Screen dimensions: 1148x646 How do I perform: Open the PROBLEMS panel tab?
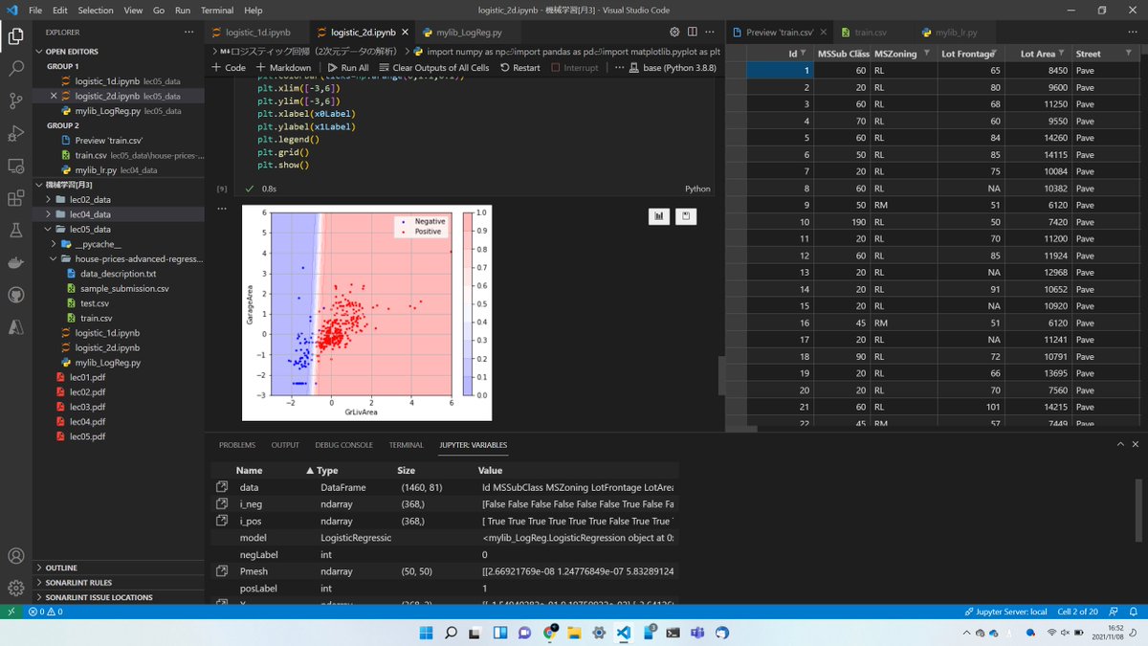[237, 445]
